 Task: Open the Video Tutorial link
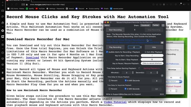click(115, 102)
